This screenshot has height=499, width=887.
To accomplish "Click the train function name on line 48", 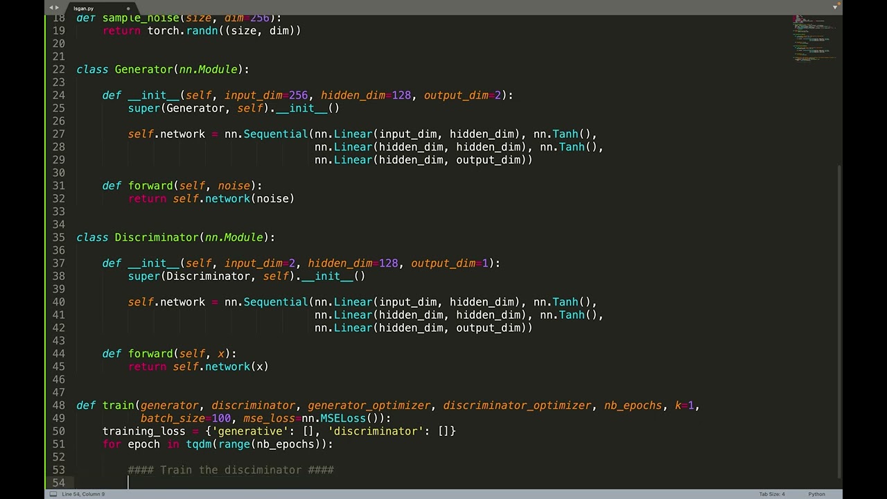I will [118, 405].
